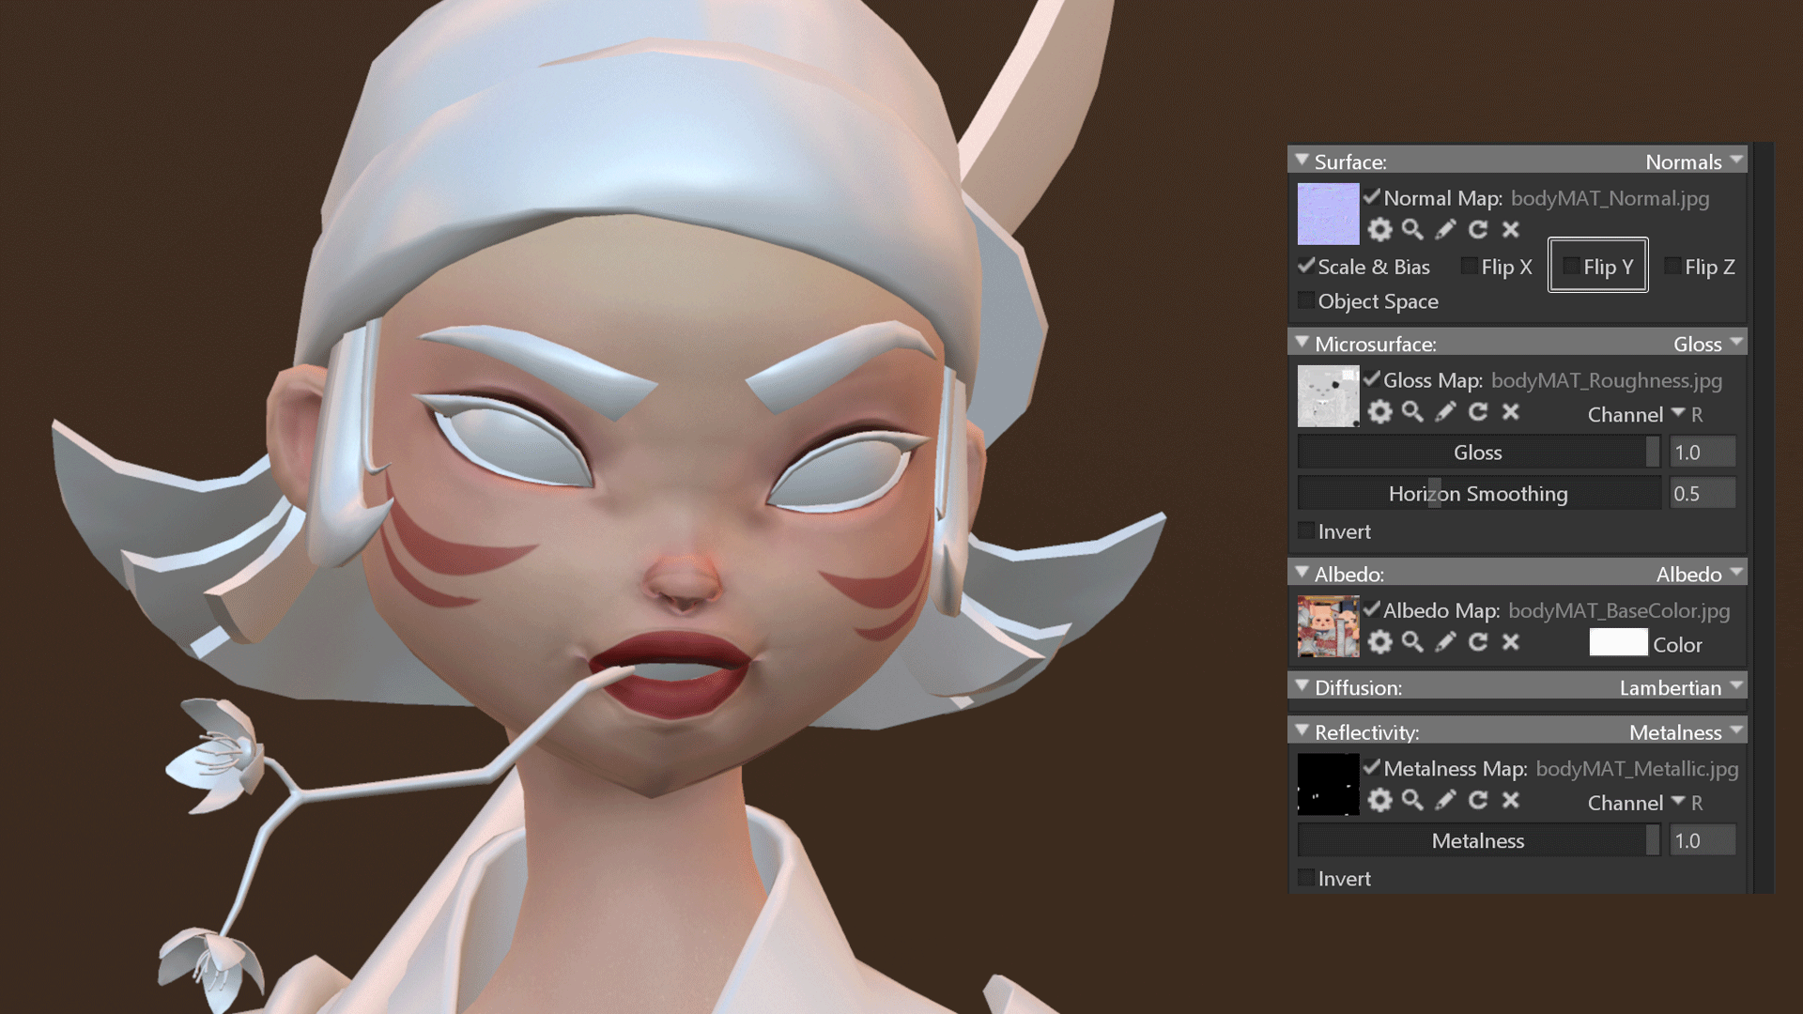Open the Albedo model dropdown
The height and width of the screenshot is (1014, 1803).
pos(1700,574)
